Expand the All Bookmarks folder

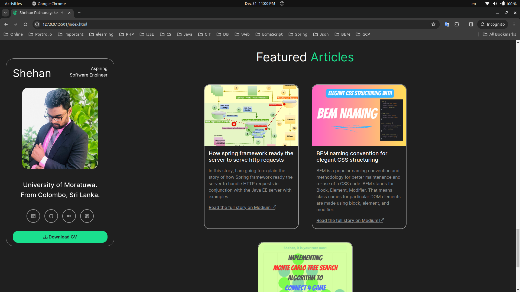[499, 34]
